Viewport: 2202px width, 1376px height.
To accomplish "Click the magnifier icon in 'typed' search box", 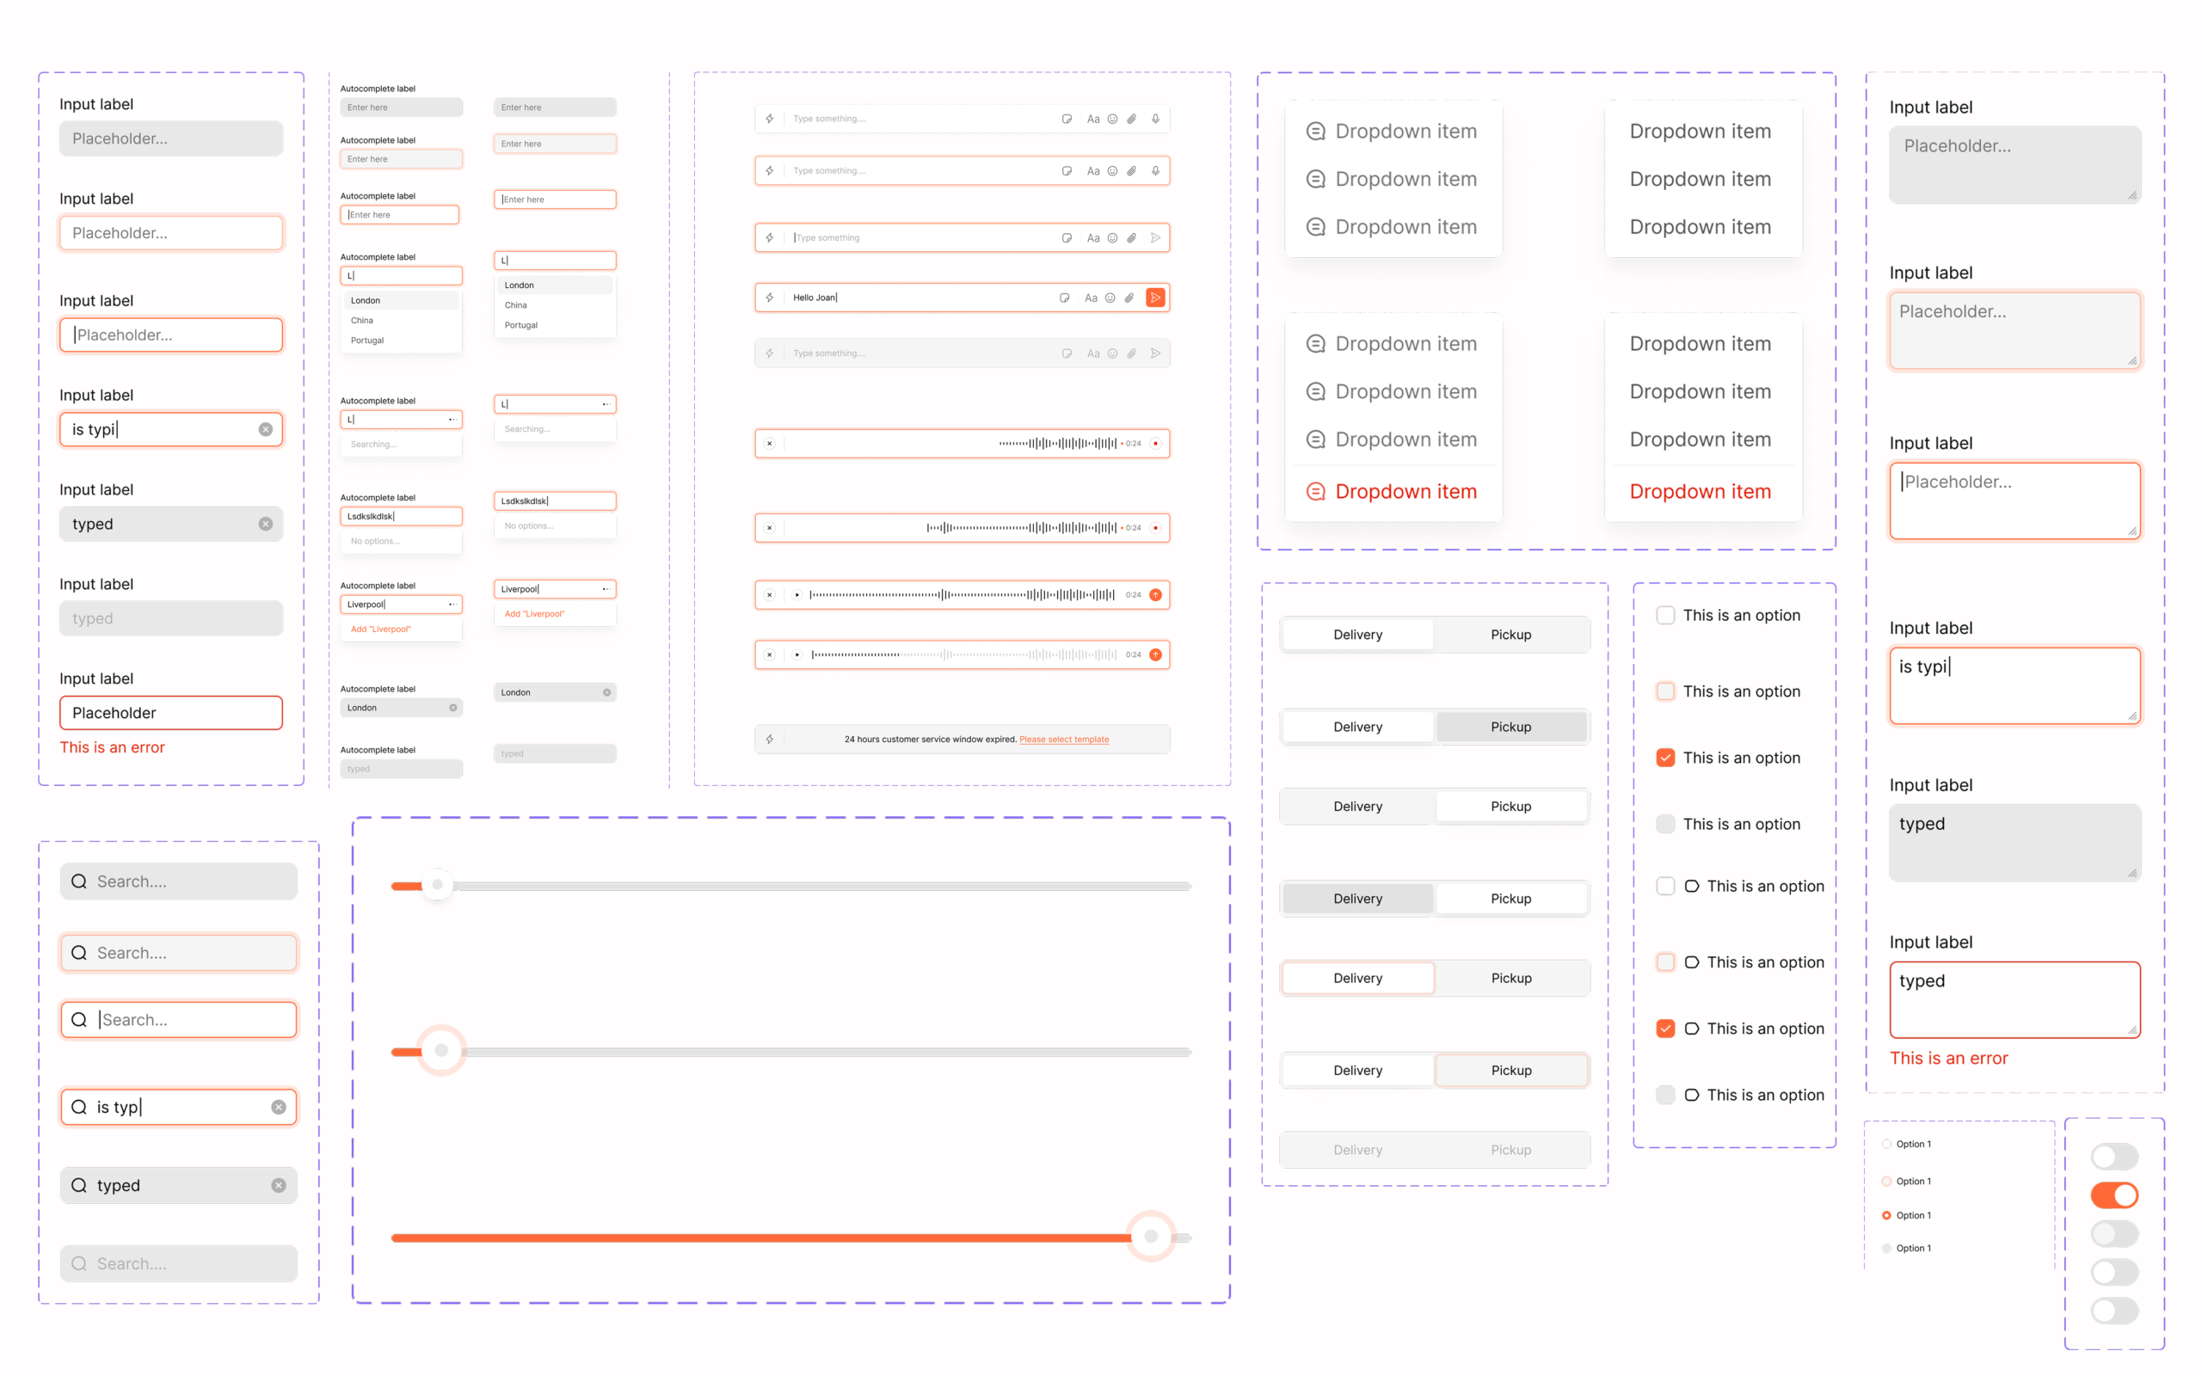I will tap(79, 1185).
